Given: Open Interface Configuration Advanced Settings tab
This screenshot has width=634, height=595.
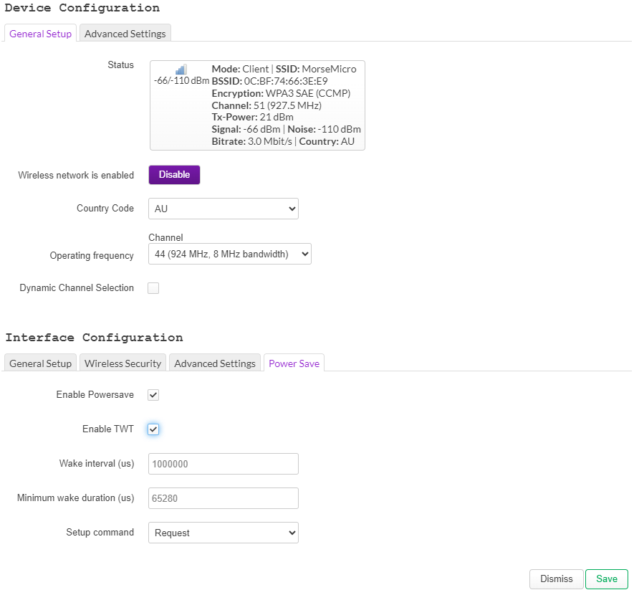Looking at the screenshot, I should pyautogui.click(x=215, y=363).
